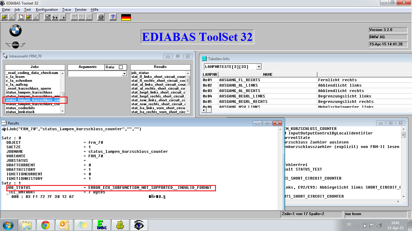Viewport: 412px width, 231px height.
Task: Click the printer icon in toolbar
Action: pos(101,17)
